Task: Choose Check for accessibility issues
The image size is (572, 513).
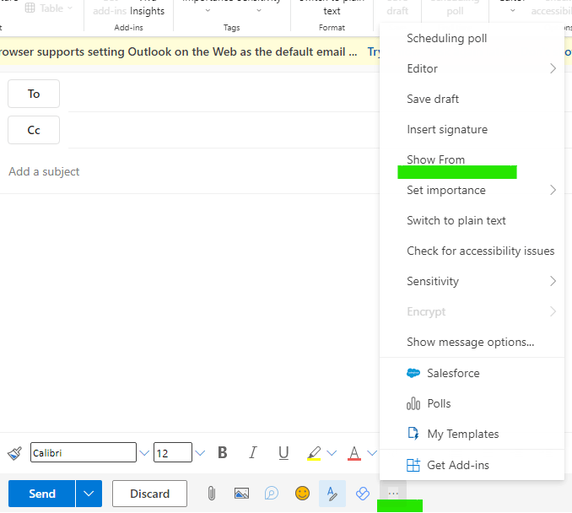Action: pos(472,251)
